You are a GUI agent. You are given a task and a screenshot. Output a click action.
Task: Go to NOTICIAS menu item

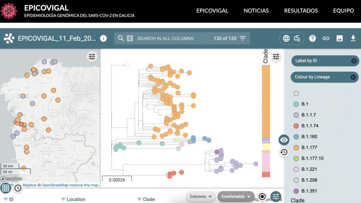click(256, 11)
